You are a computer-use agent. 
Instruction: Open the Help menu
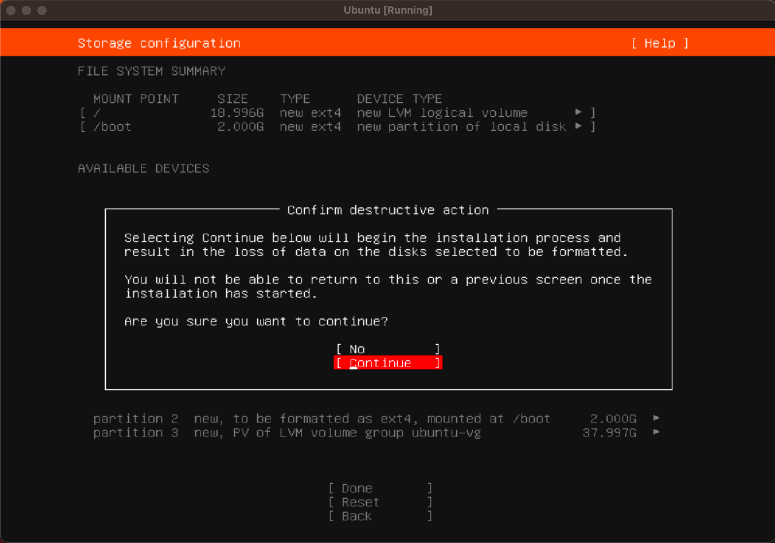click(660, 43)
